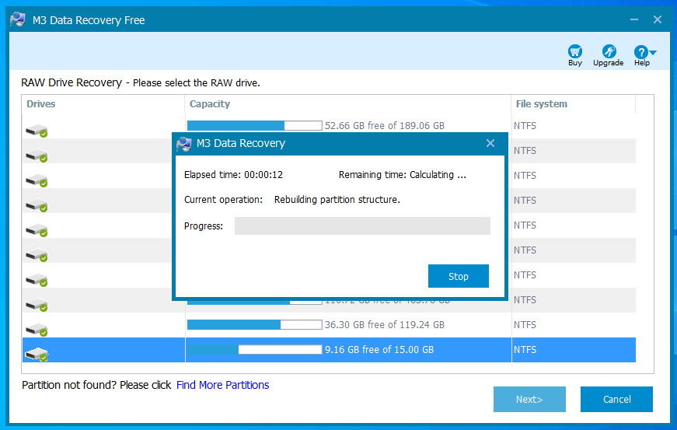Click the 36.30 GB free of 119.24 GB text

coord(384,325)
